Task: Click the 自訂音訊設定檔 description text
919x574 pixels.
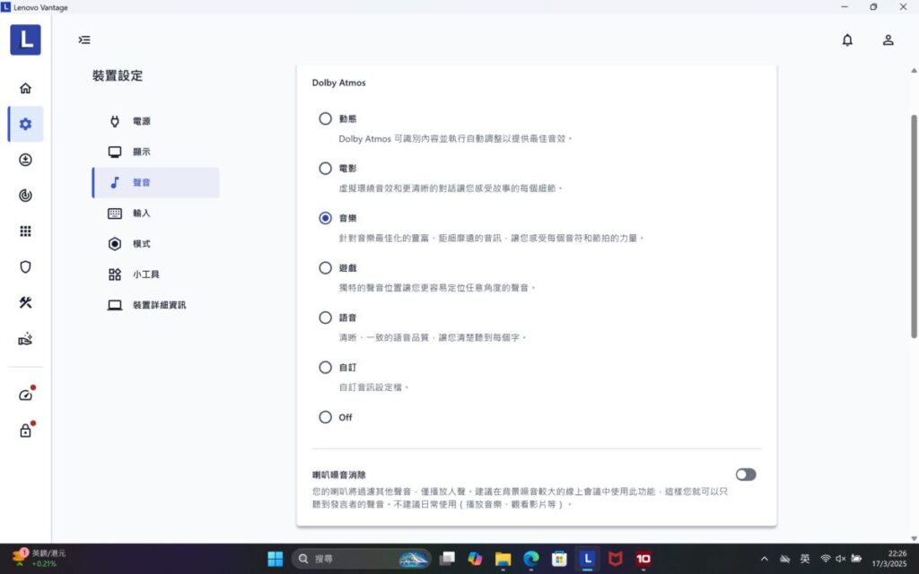Action: tap(374, 387)
